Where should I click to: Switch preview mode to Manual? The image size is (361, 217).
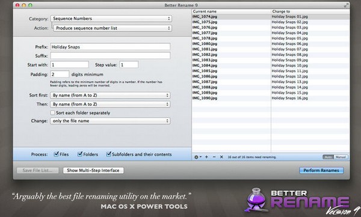[x=341, y=157]
